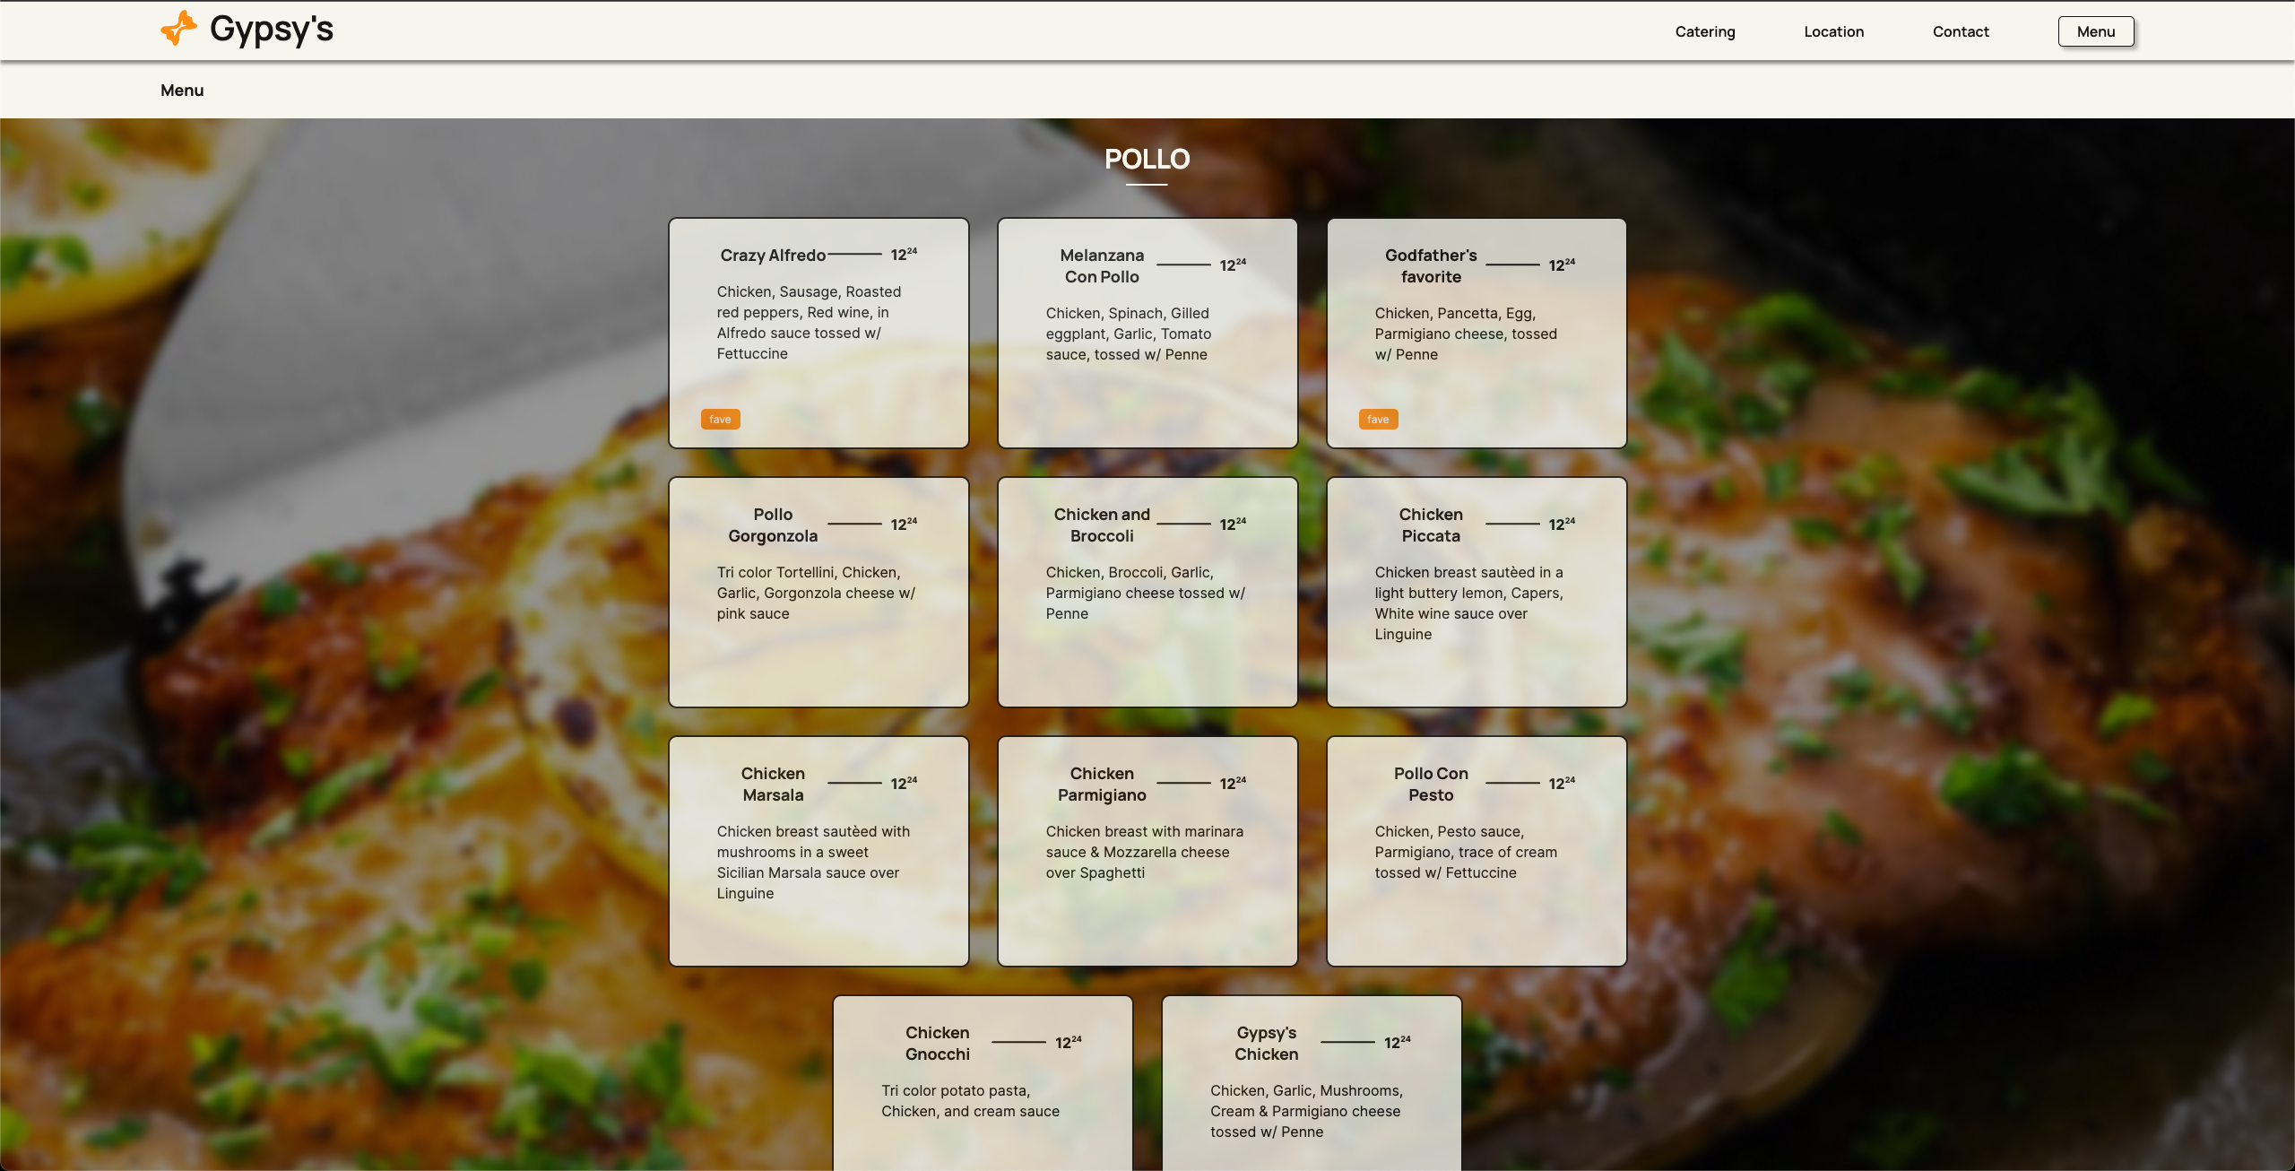Open the Catering page link
The image size is (2295, 1171).
tap(1705, 31)
